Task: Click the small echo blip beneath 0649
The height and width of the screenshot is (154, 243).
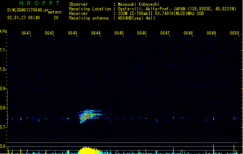Action: pos(214,119)
